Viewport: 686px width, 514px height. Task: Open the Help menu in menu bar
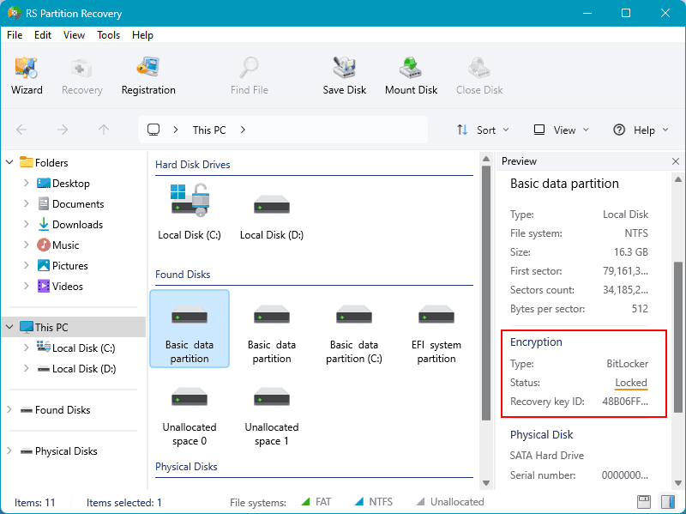[142, 35]
